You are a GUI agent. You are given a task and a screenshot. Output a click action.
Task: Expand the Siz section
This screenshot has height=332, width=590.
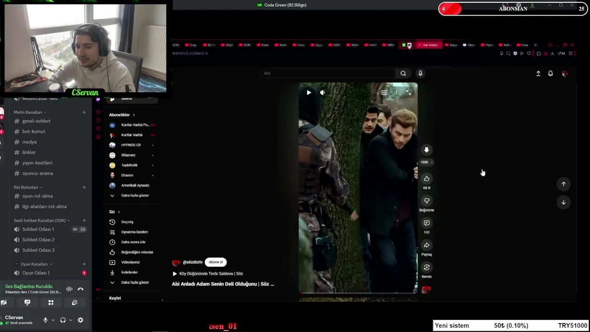(x=114, y=212)
